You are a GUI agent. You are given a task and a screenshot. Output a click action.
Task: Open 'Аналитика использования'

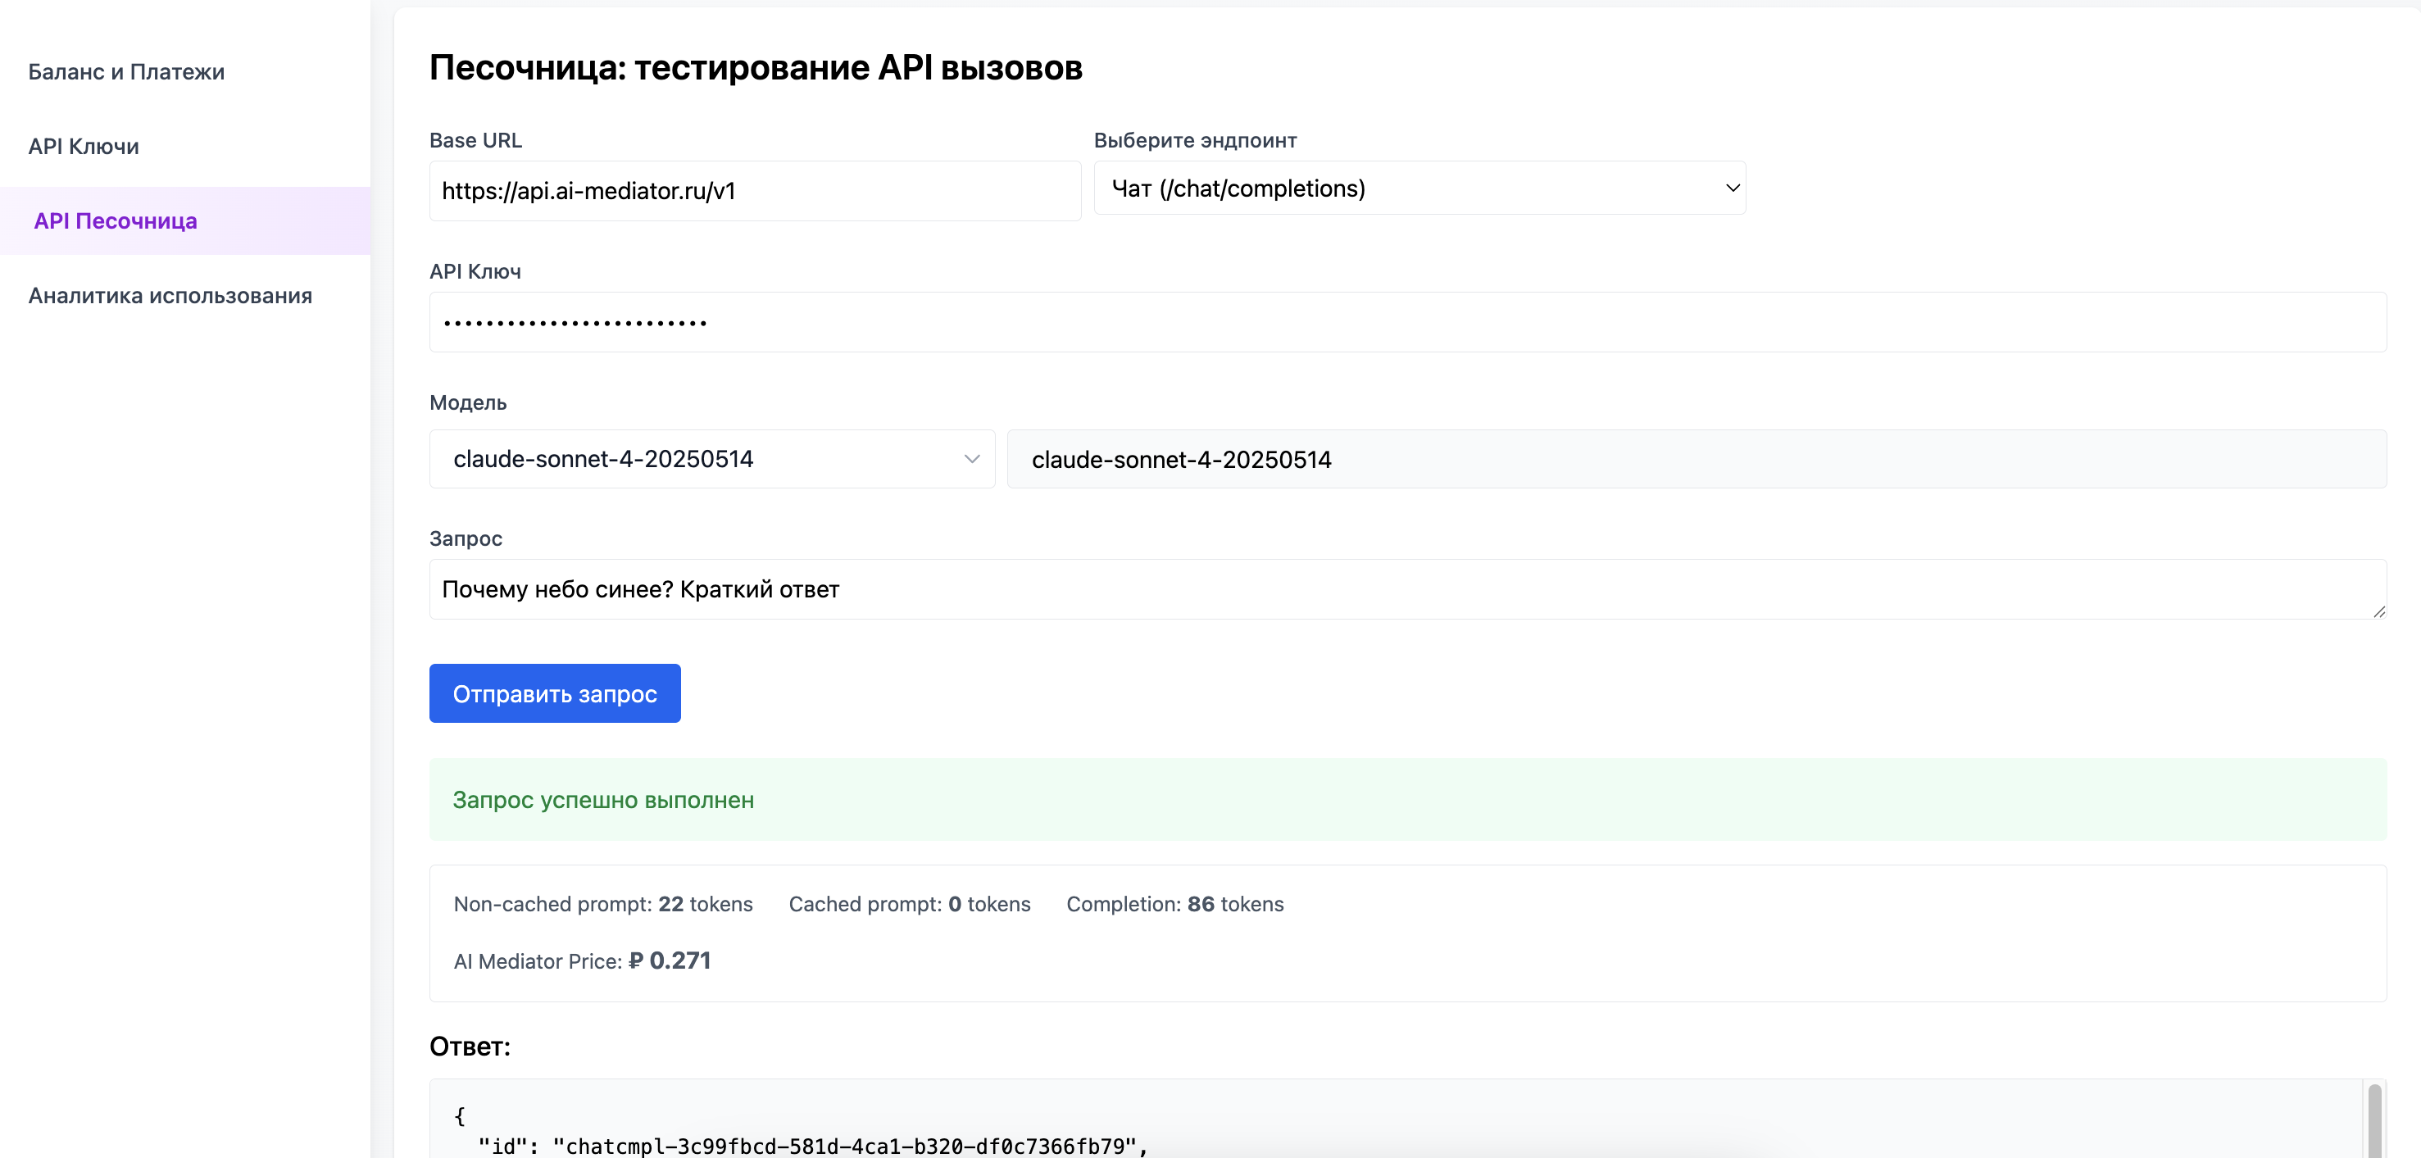[x=170, y=295]
